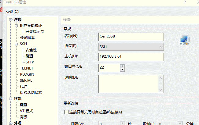The image size is (199, 125).
Task: Increase the 间隔 interval value
Action: point(123,123)
